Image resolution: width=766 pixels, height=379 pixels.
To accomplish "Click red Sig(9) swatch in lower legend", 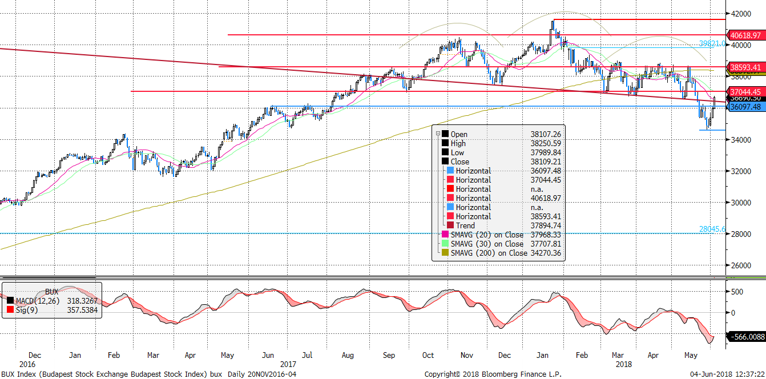I will 10,310.
